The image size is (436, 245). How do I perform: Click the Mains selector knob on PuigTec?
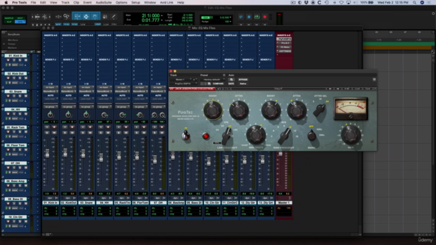pyautogui.click(x=311, y=135)
